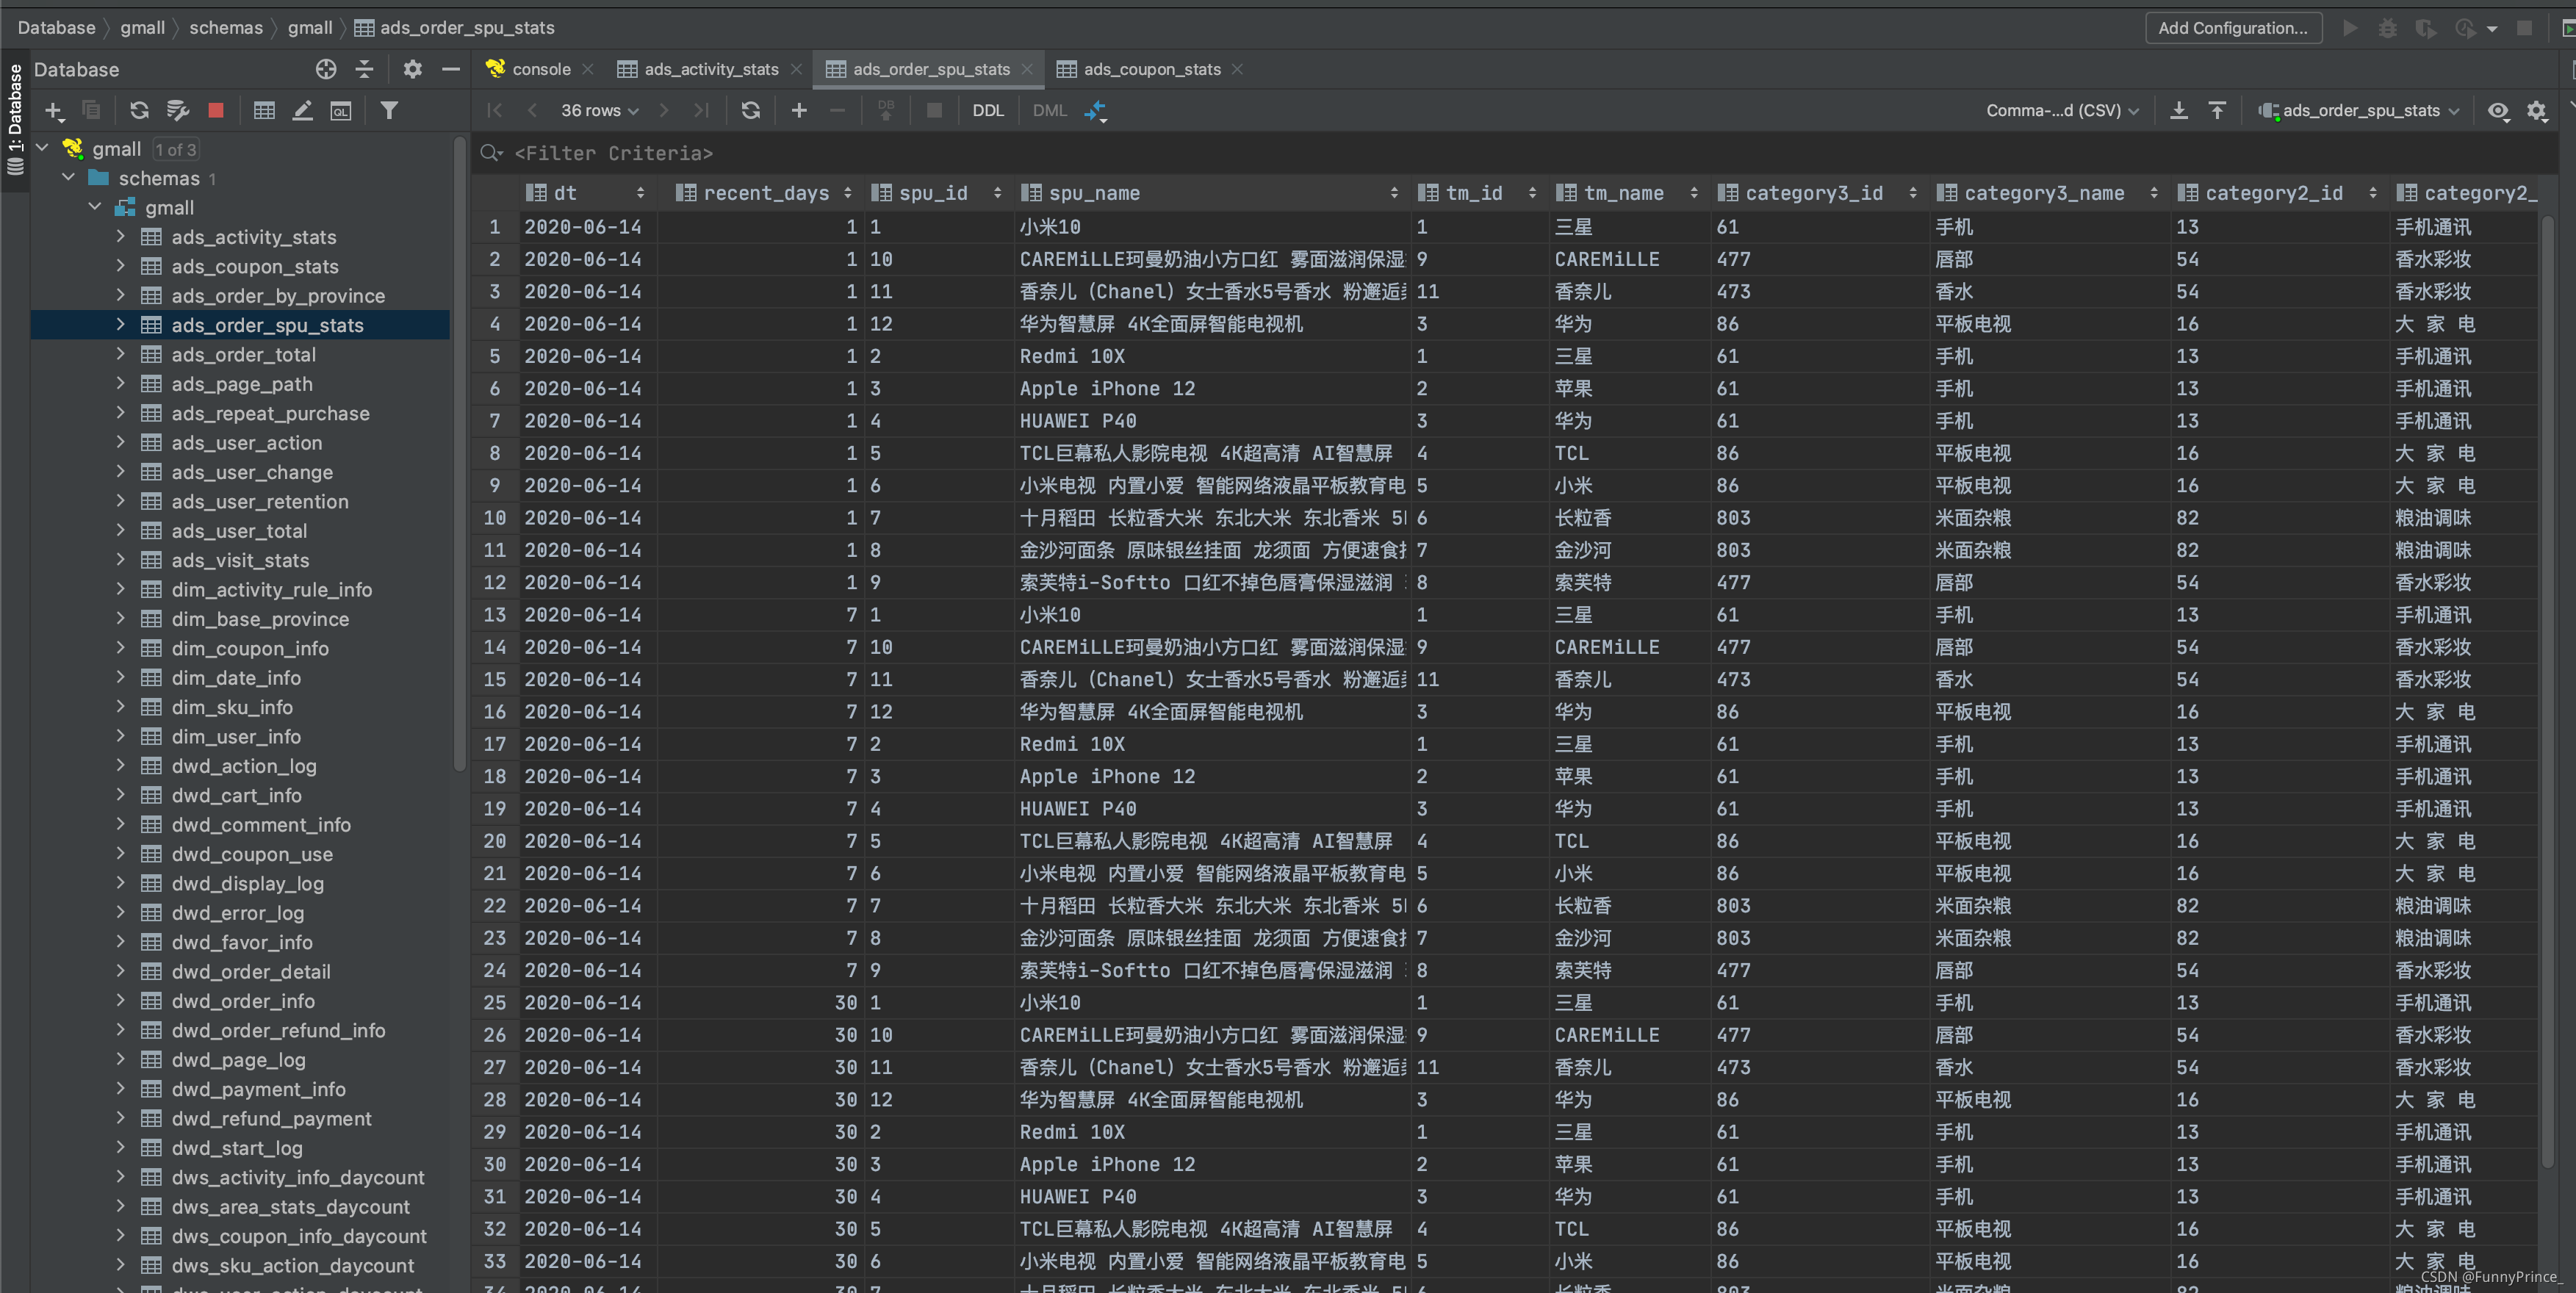This screenshot has height=1293, width=2576.
Task: Click the Export data download icon
Action: (x=2178, y=111)
